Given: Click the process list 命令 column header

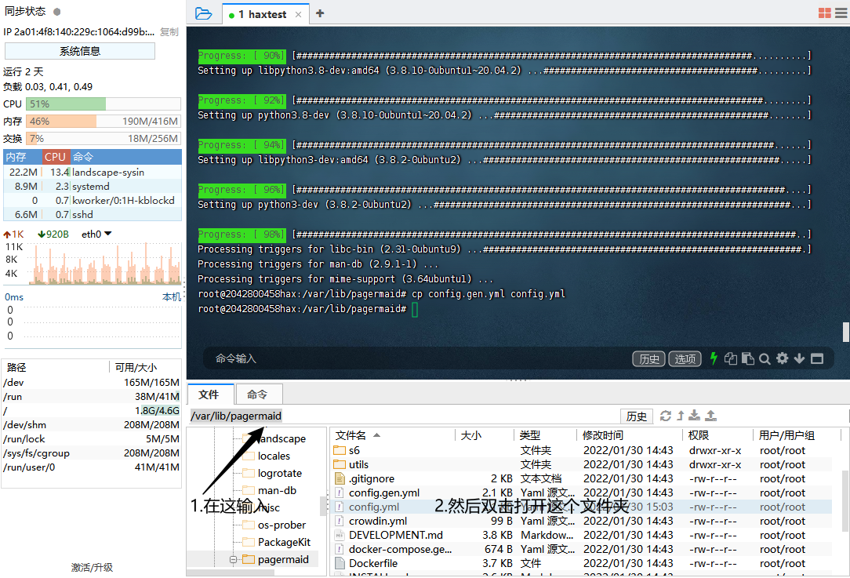Looking at the screenshot, I should (x=125, y=157).
